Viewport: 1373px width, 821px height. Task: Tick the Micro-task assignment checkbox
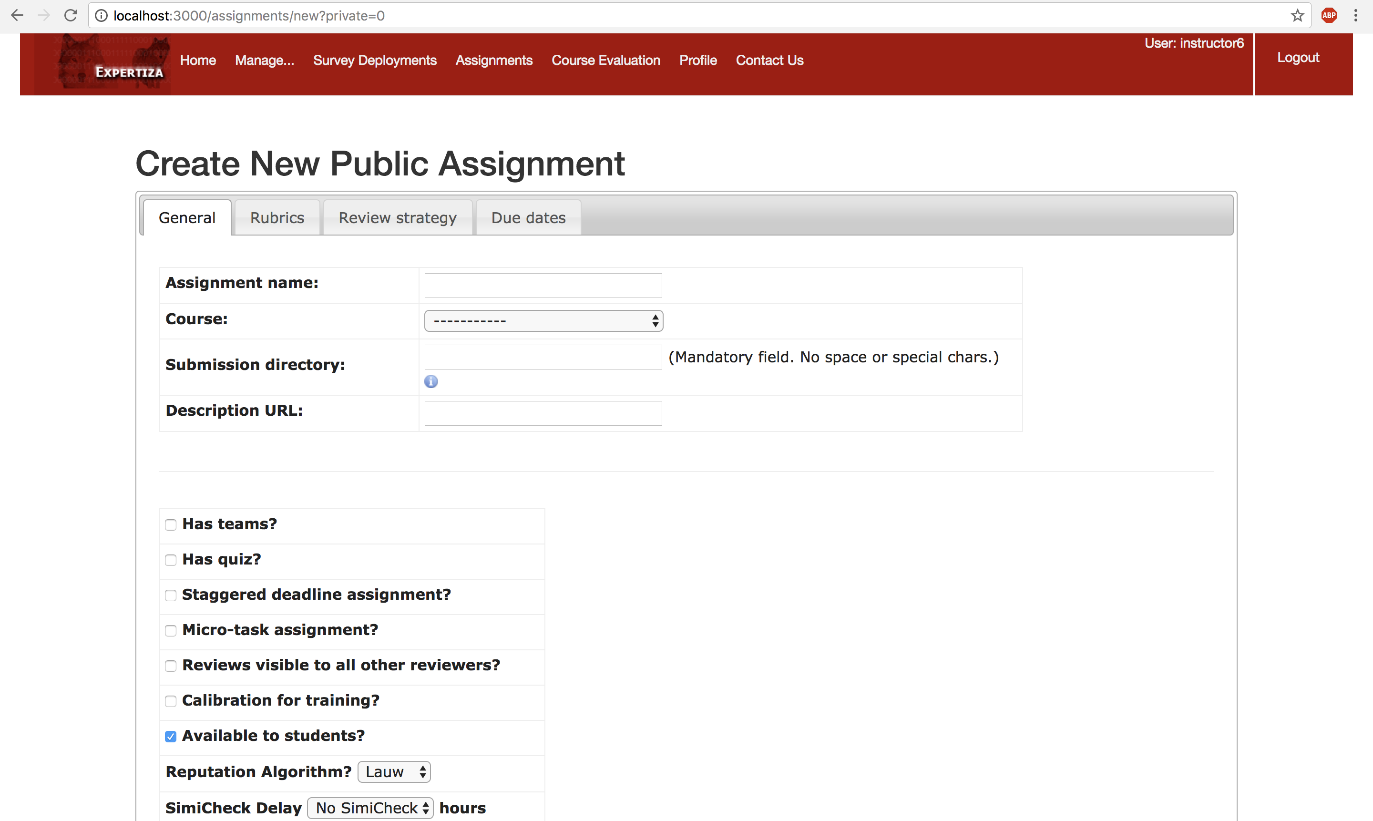pos(170,631)
